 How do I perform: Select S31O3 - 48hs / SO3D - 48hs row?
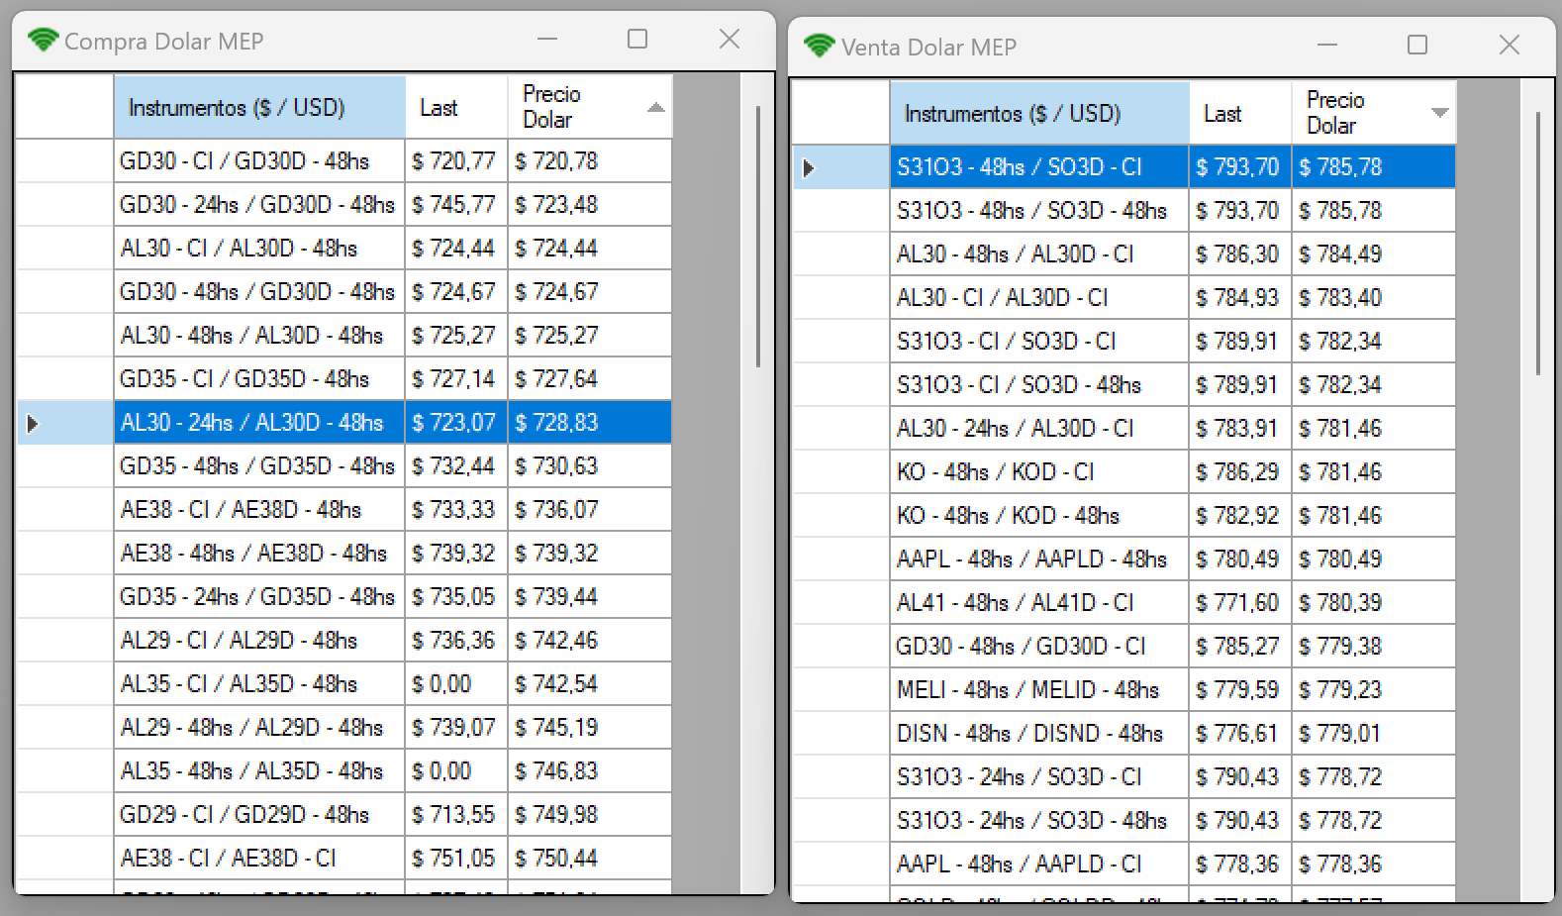tap(1124, 210)
